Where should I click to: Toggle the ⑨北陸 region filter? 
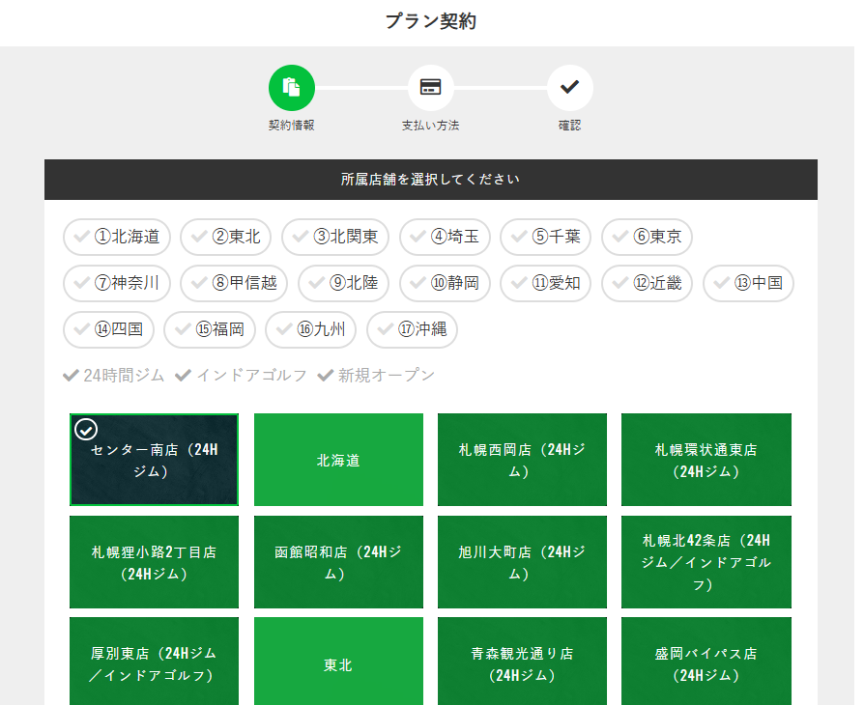(x=344, y=283)
